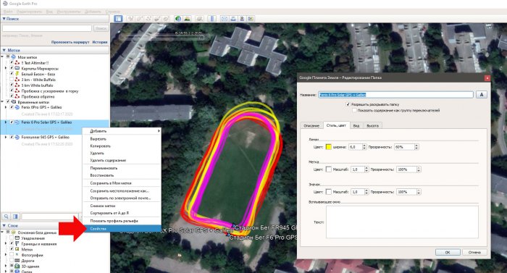Toggle the sunlight toolbar icon
Screen dimensions: 507x273
click(187, 19)
